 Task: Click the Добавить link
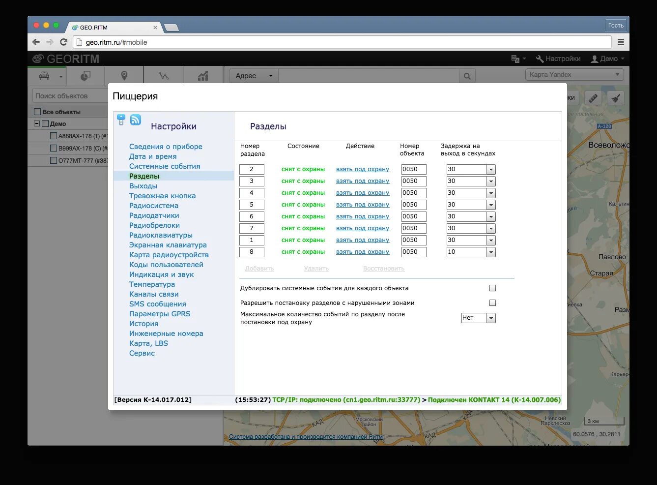click(x=259, y=269)
